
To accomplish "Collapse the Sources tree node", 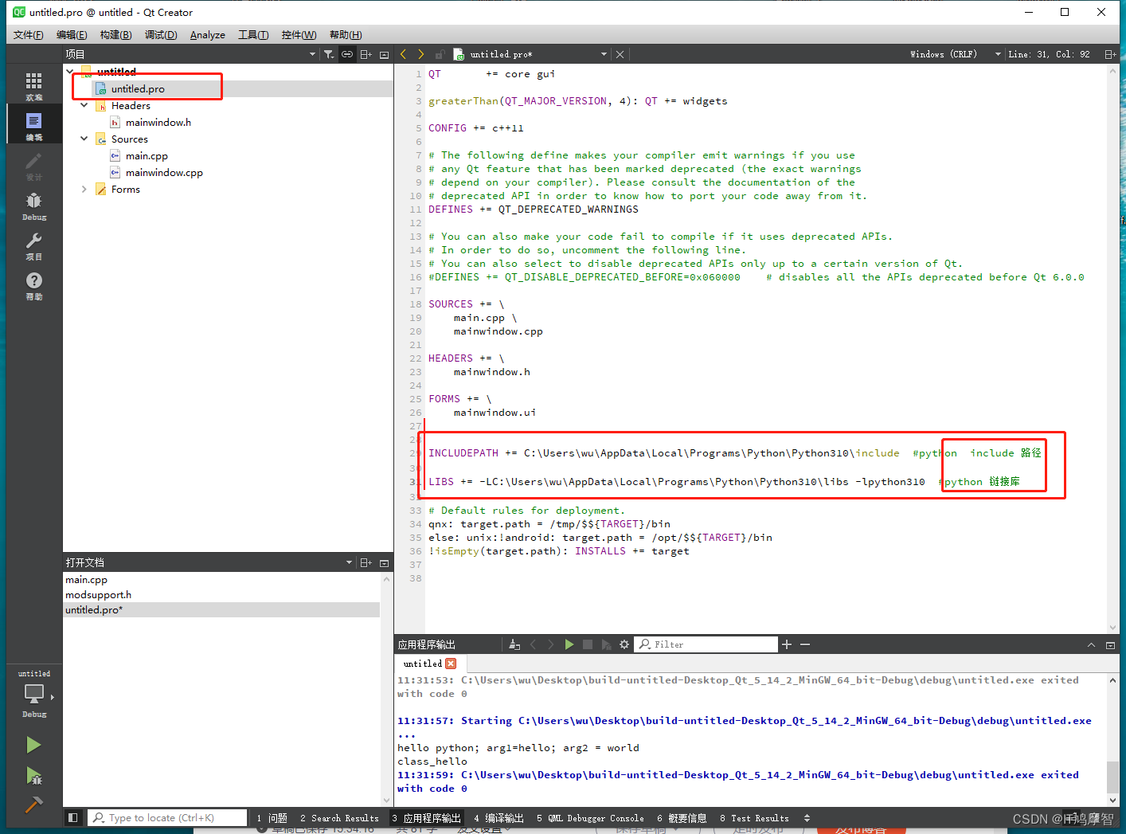I will (84, 138).
